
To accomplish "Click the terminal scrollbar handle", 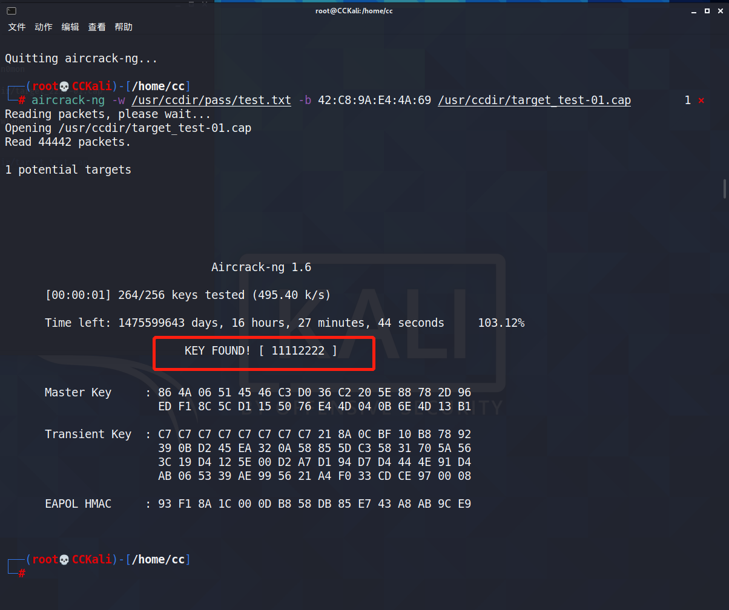I will click(x=725, y=189).
